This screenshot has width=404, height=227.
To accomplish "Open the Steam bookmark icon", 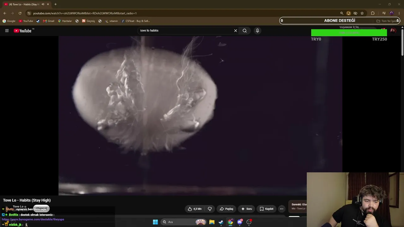I will coord(38,21).
